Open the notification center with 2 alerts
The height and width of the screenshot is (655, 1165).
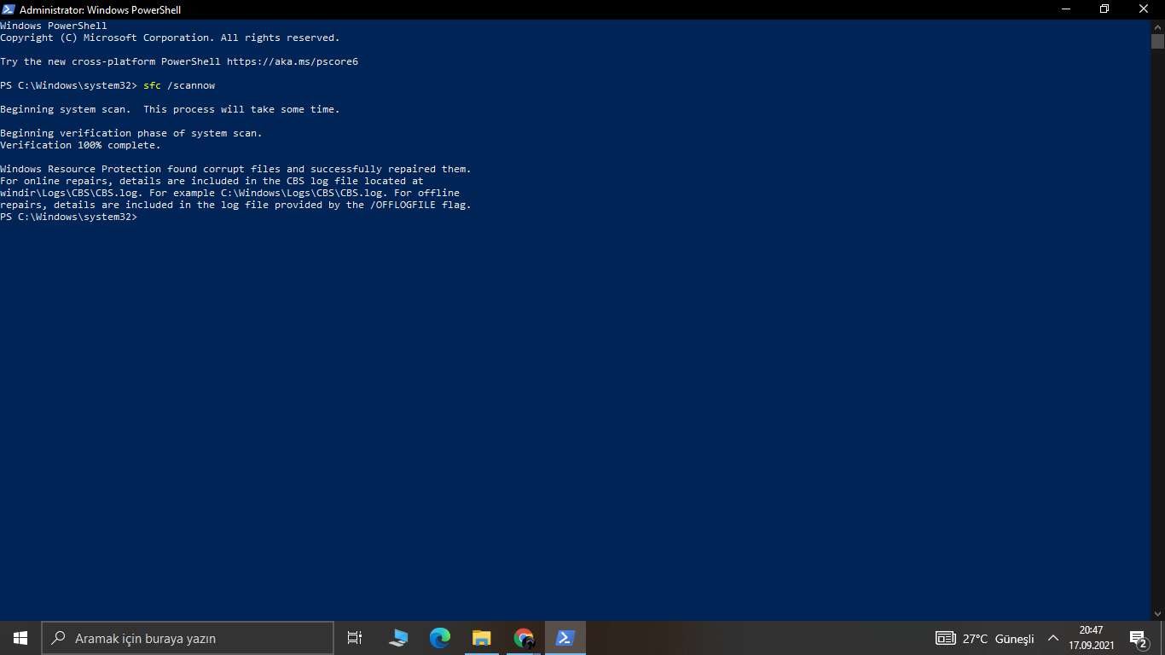point(1138,638)
